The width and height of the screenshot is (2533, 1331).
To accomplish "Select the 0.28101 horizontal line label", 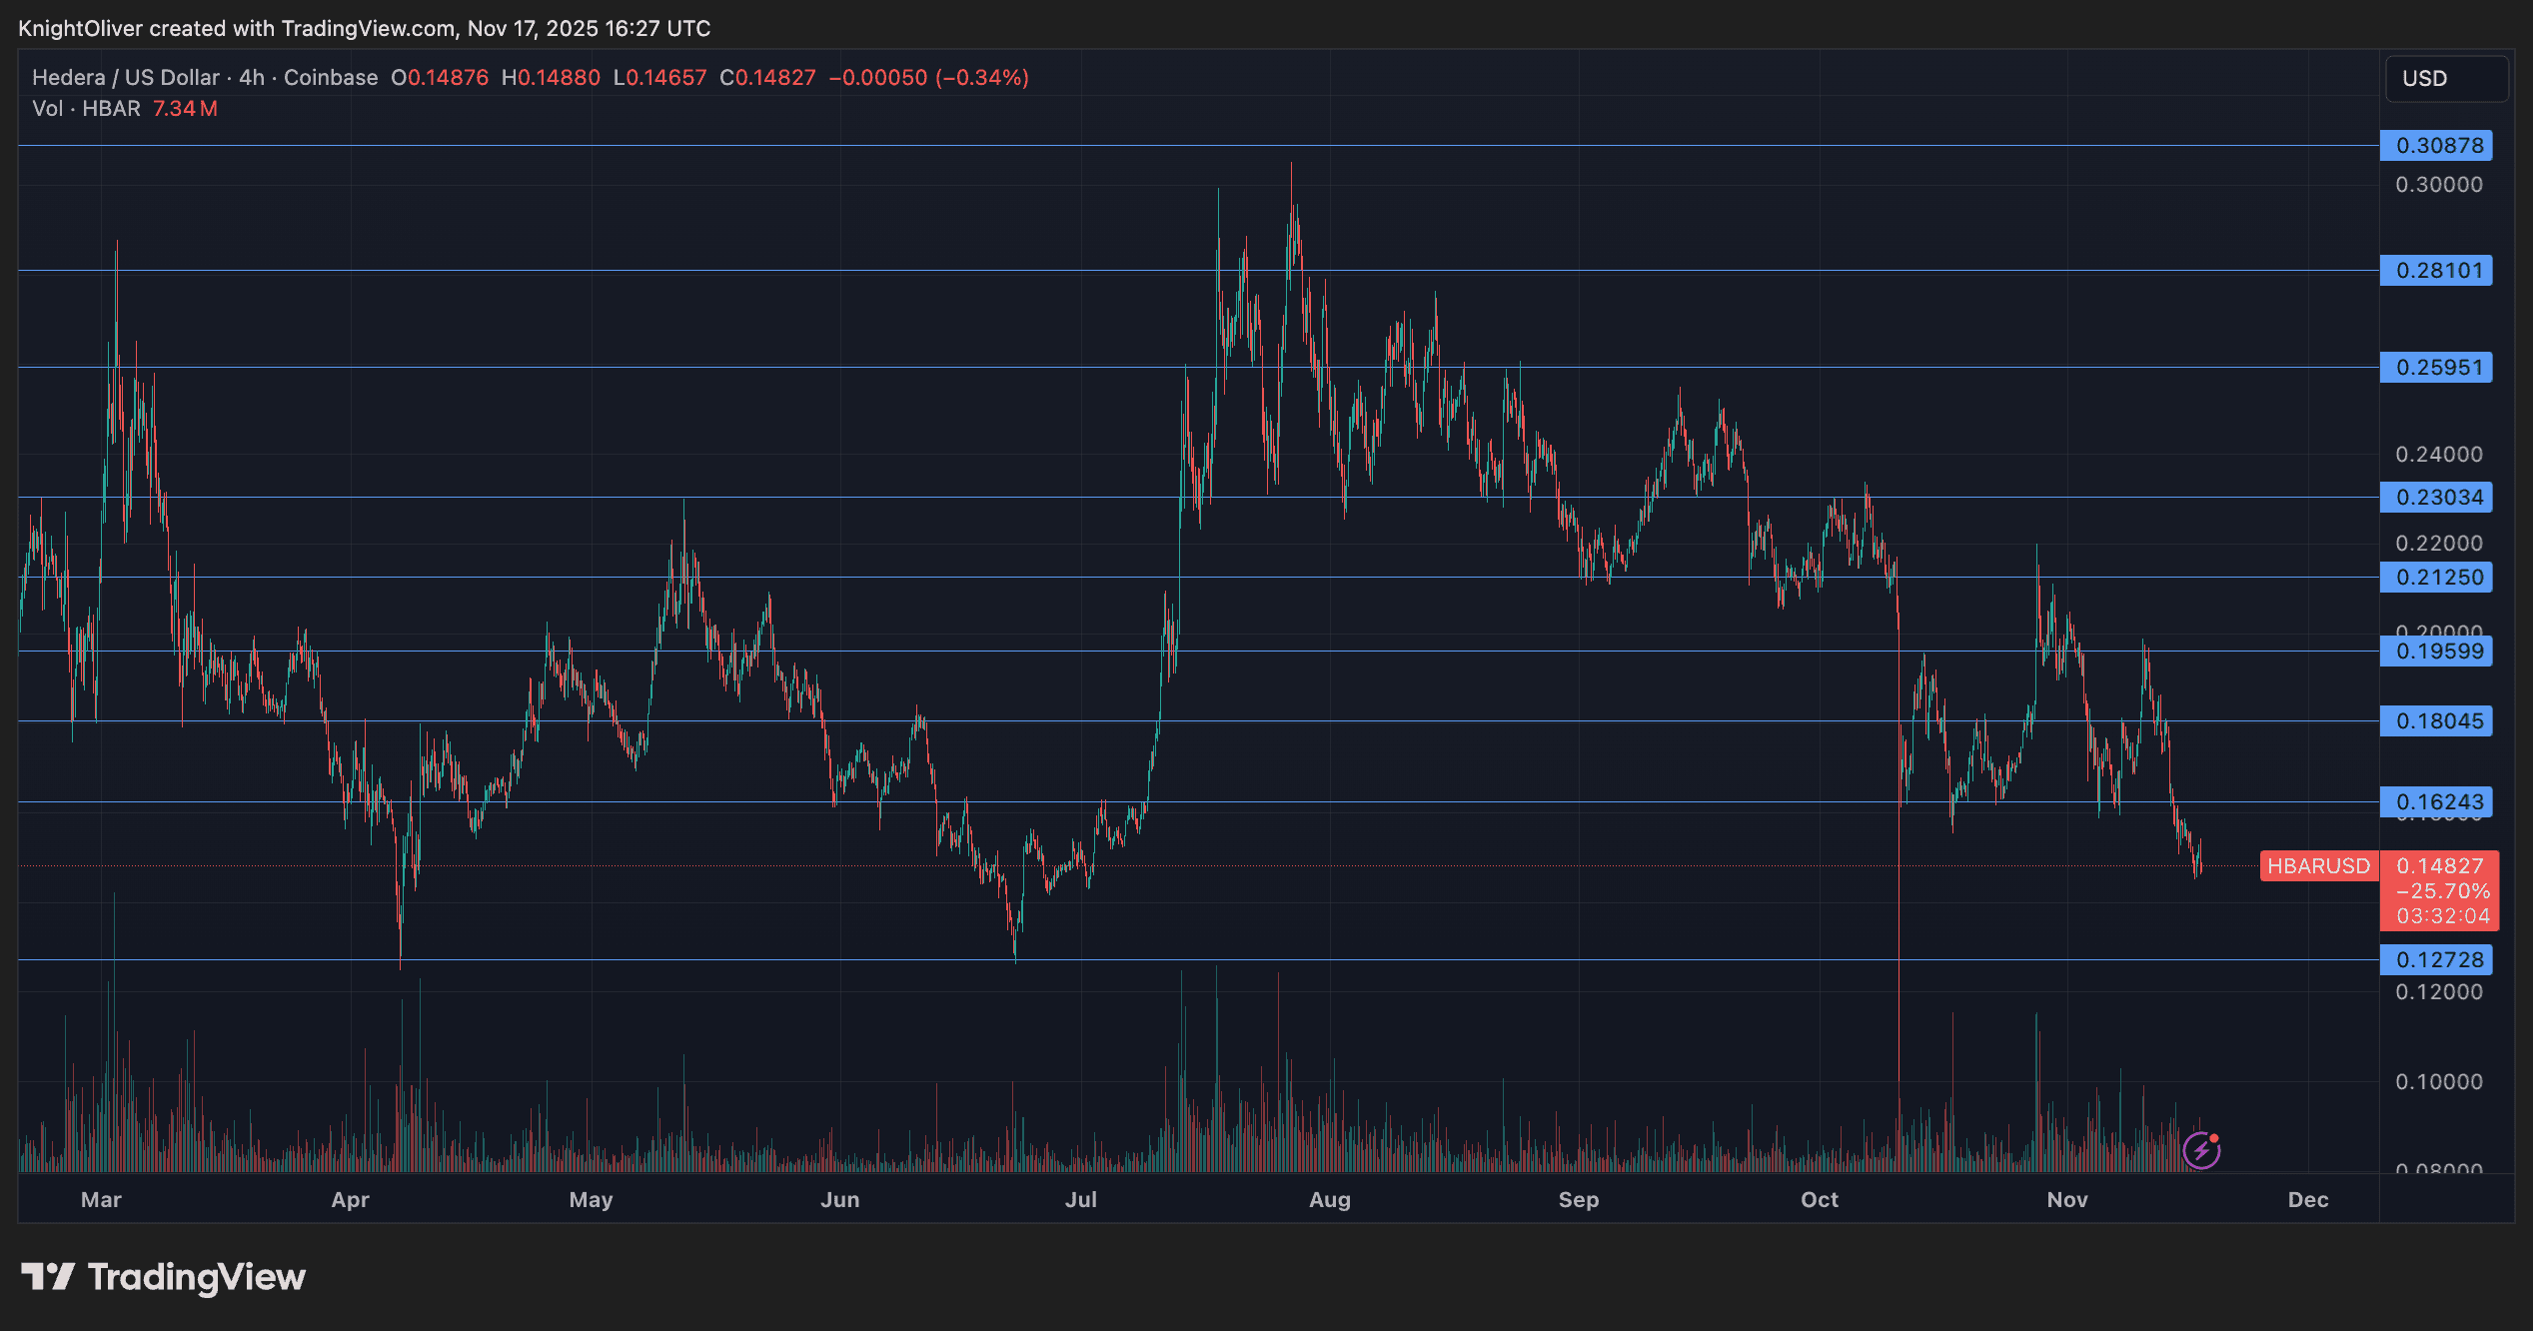I will [x=2436, y=270].
